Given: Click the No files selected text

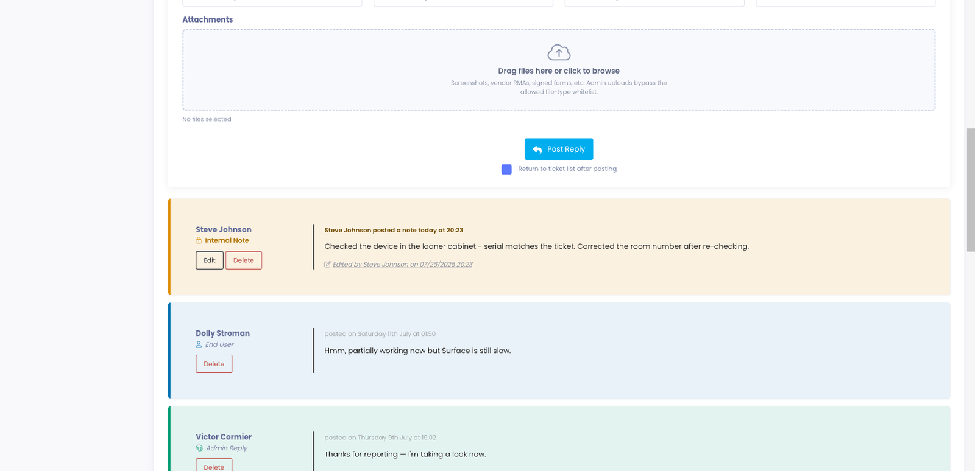Looking at the screenshot, I should [x=207, y=119].
